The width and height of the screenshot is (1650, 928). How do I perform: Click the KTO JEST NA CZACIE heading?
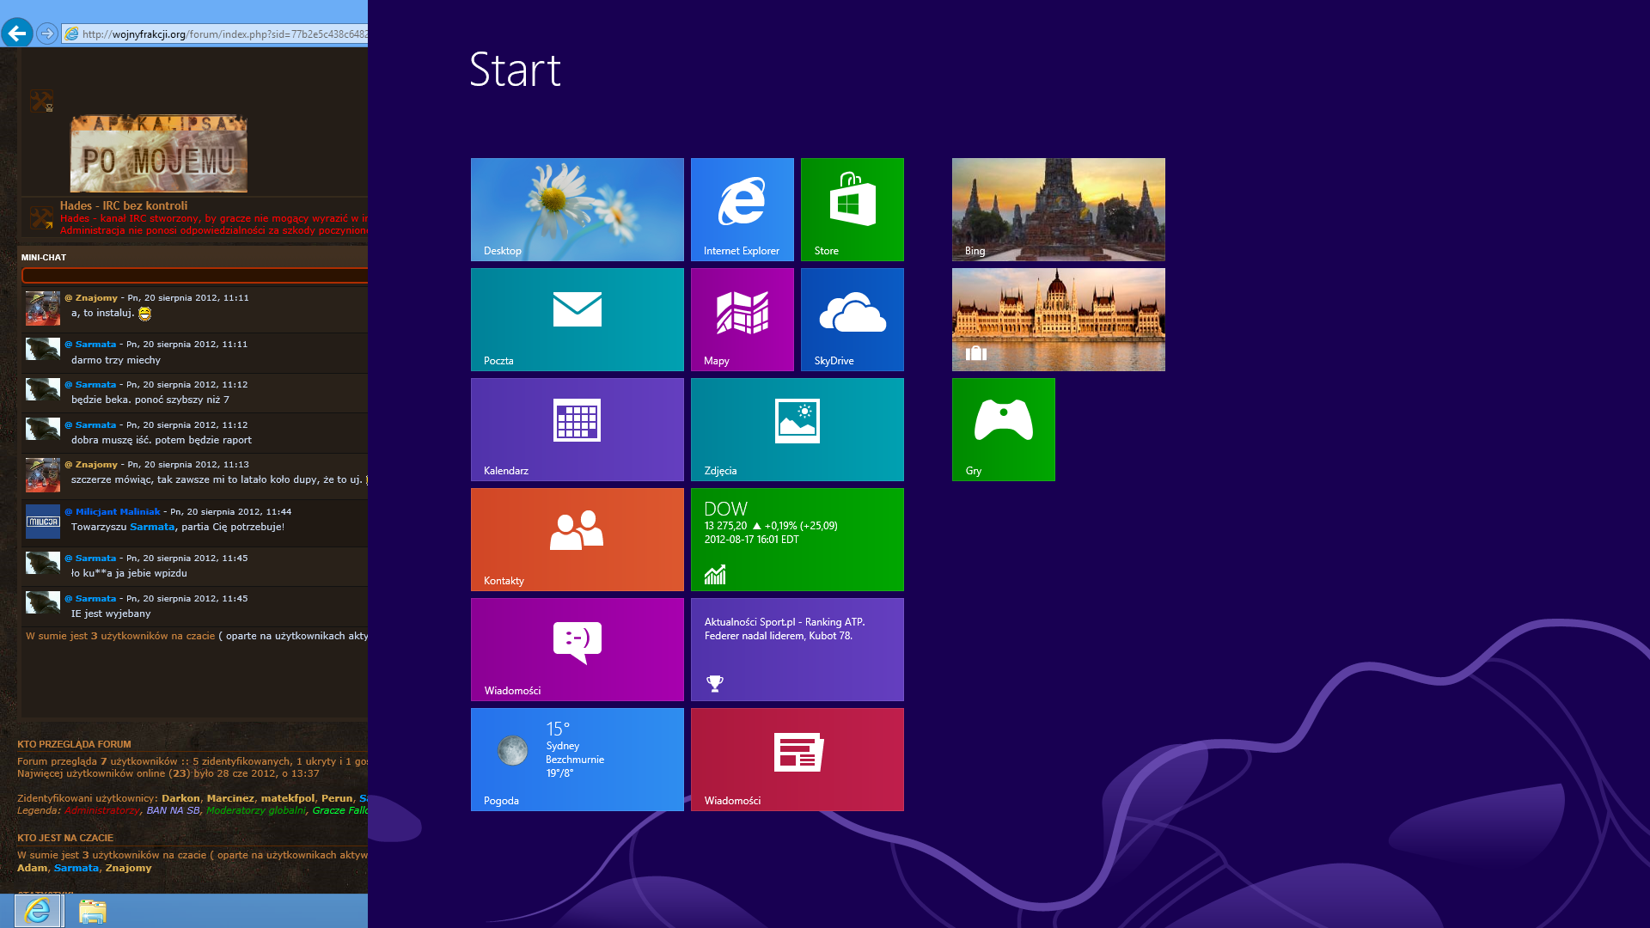(x=65, y=838)
